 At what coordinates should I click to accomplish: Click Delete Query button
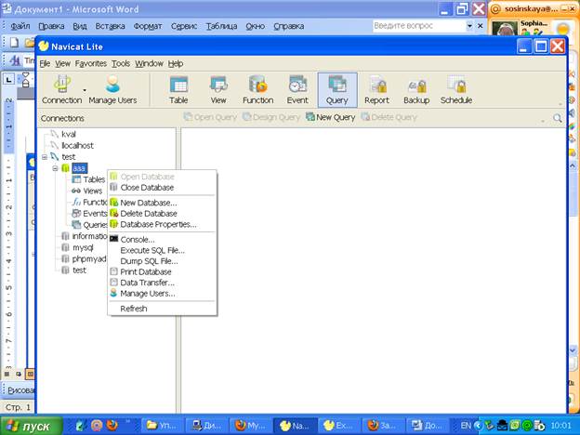(389, 117)
